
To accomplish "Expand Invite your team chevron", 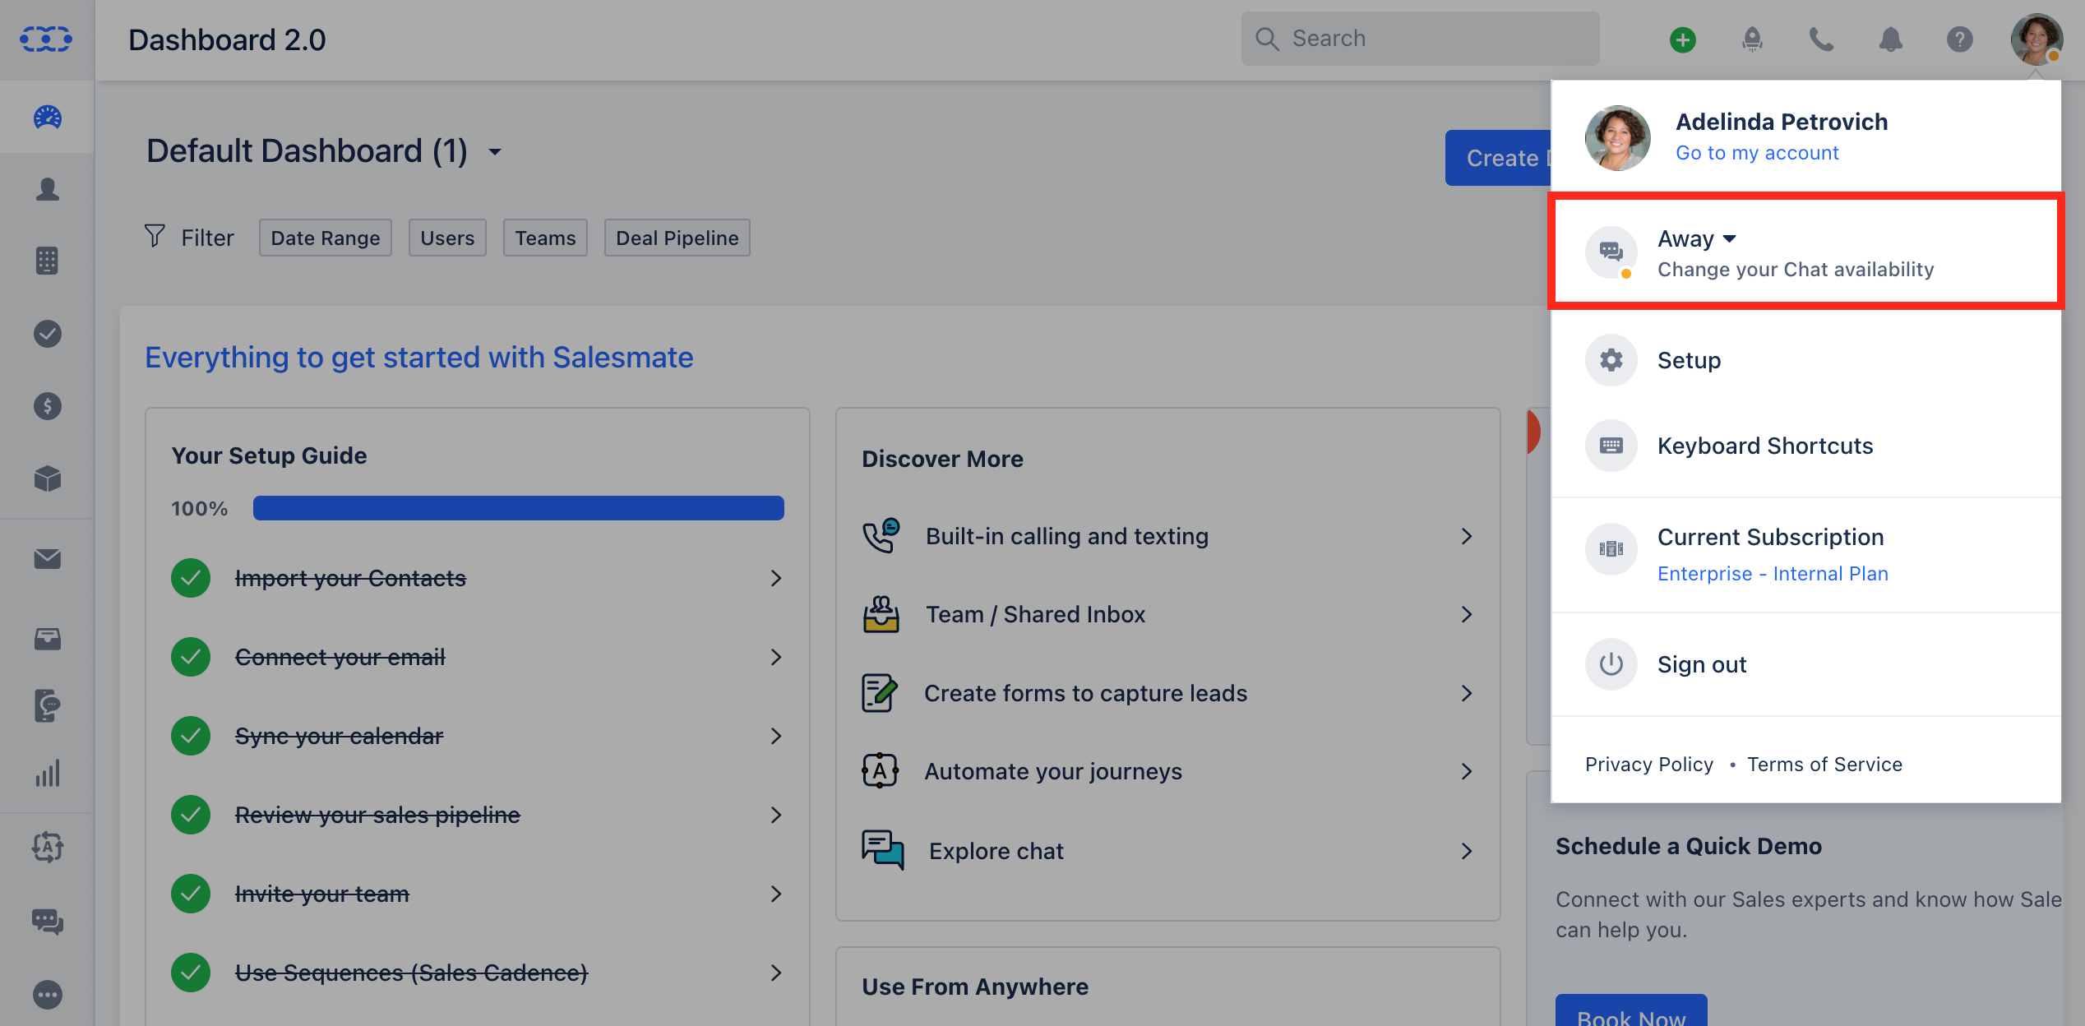I will (775, 894).
